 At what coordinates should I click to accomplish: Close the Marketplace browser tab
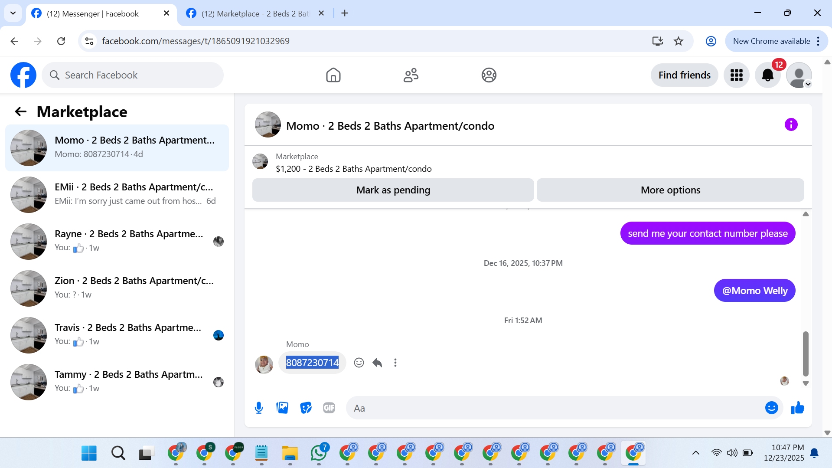click(321, 13)
